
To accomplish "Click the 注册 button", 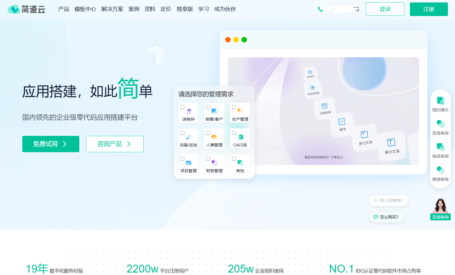I will (429, 9).
